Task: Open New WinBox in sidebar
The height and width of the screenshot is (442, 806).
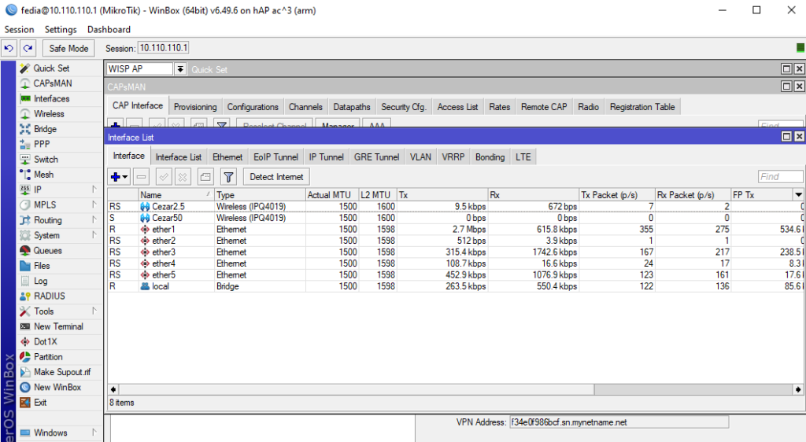Action: pos(57,387)
